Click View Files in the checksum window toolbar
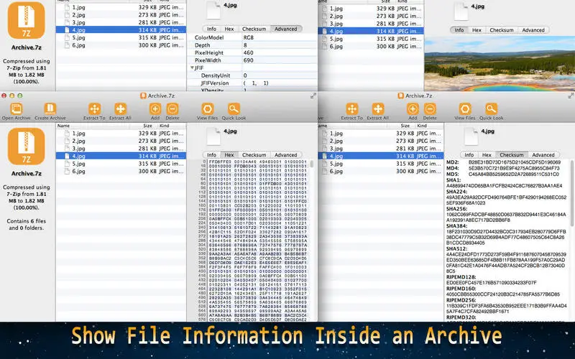 [x=464, y=111]
